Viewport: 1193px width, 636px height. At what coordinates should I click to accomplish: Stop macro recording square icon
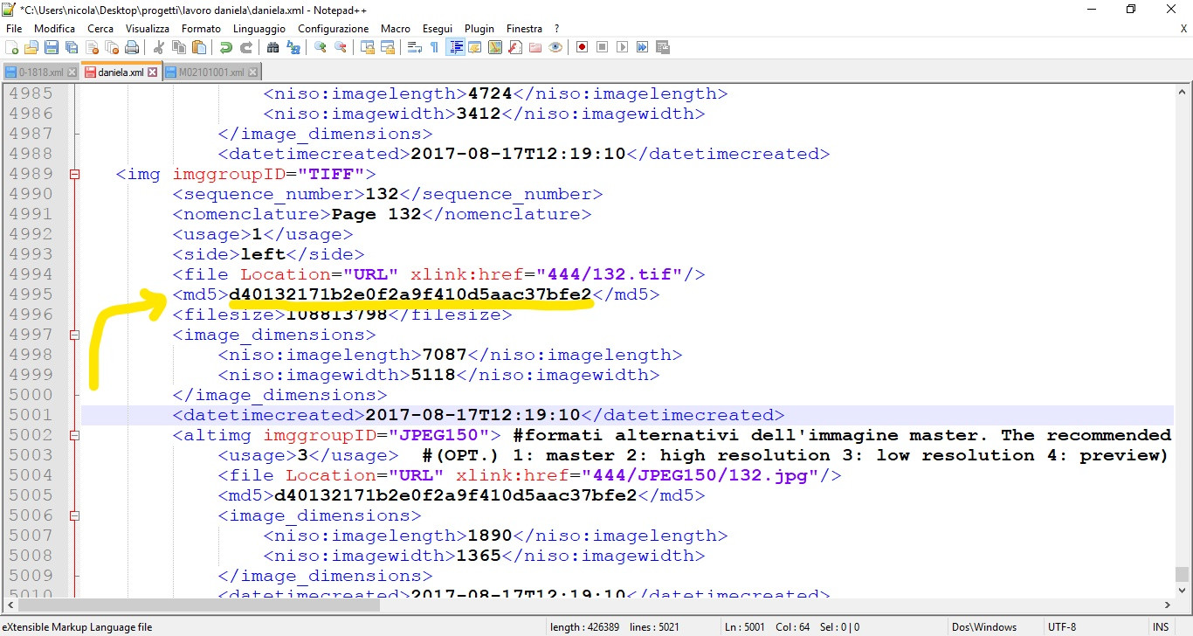[603, 47]
